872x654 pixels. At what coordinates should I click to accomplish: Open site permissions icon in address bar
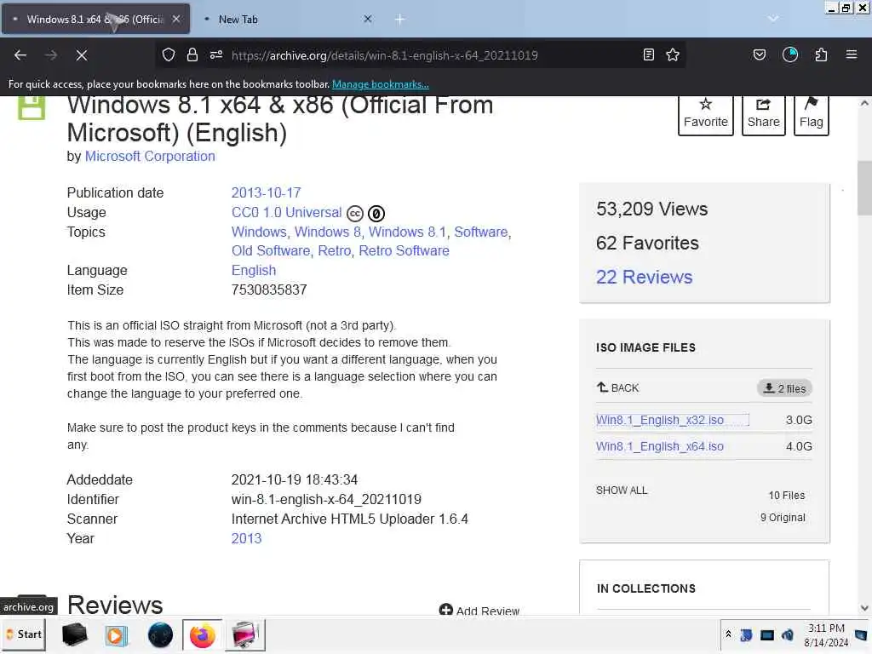pyautogui.click(x=216, y=54)
